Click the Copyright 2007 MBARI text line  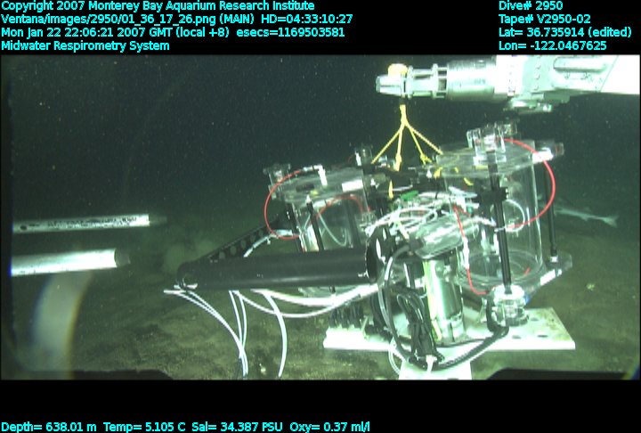(x=158, y=6)
